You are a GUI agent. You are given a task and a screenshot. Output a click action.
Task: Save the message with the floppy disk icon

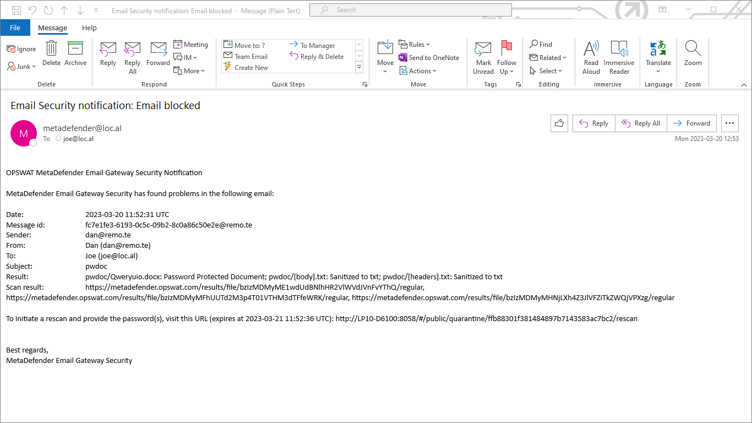pos(17,10)
